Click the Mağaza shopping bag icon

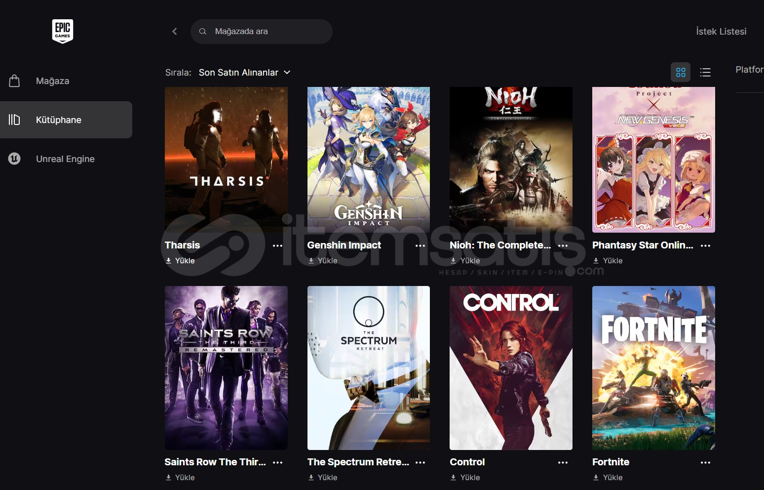click(14, 81)
